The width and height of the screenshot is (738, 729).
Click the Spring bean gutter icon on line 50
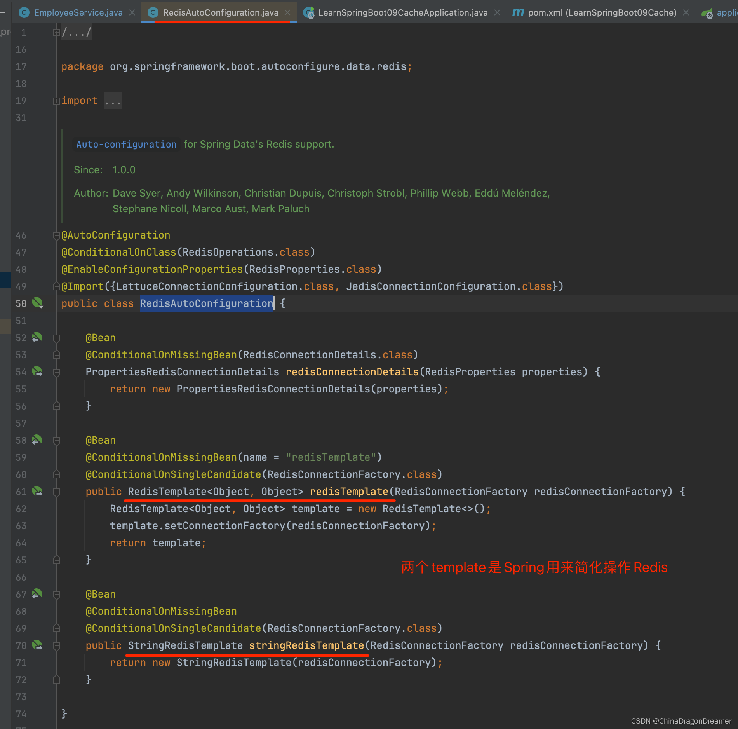tap(37, 303)
